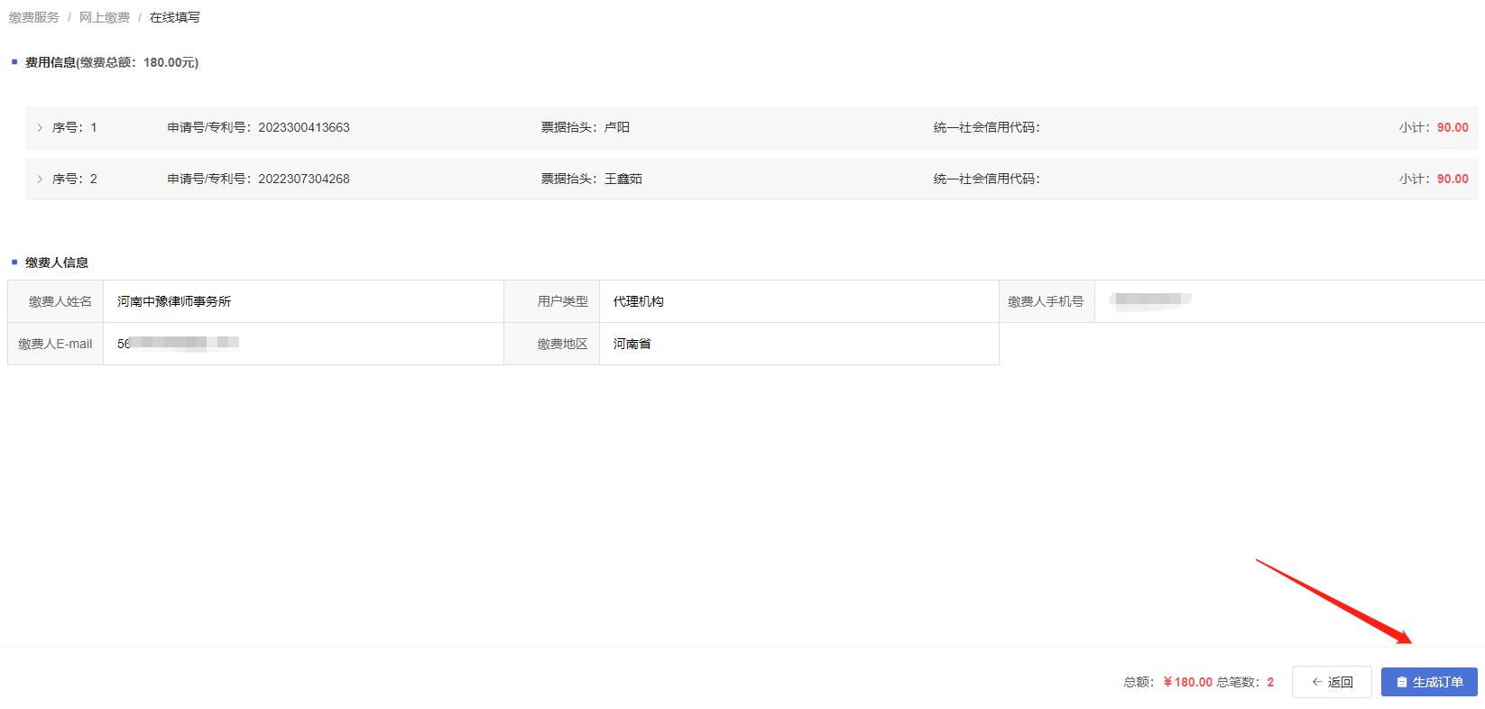Image resolution: width=1485 pixels, height=709 pixels.
Task: Open 缴费服务 breadcrumb link
Action: pyautogui.click(x=34, y=17)
